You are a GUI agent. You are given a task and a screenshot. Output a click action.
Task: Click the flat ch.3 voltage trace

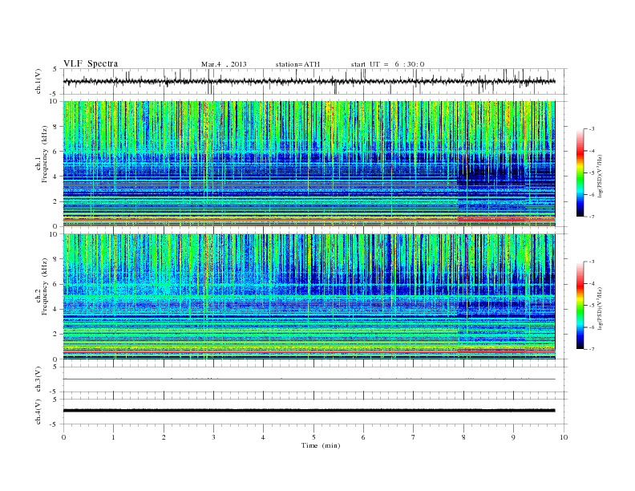tap(309, 379)
